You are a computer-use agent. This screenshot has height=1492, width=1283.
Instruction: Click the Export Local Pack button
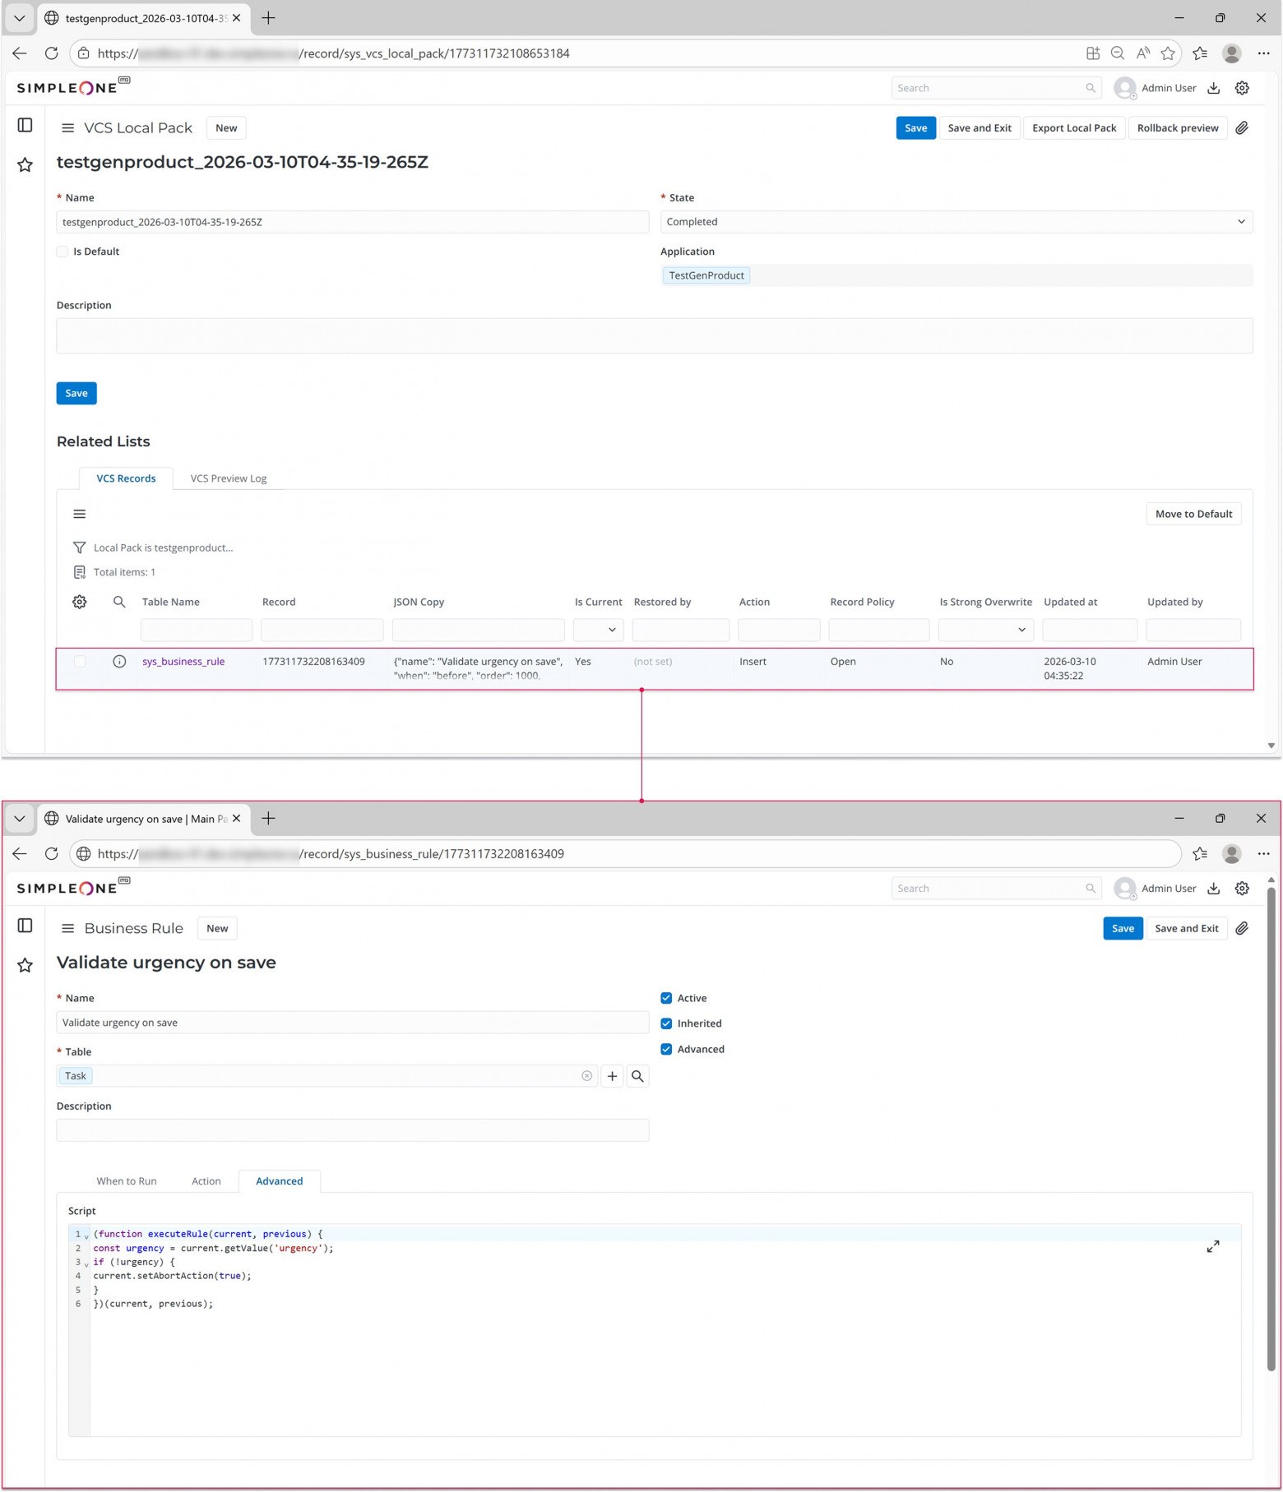tap(1073, 128)
